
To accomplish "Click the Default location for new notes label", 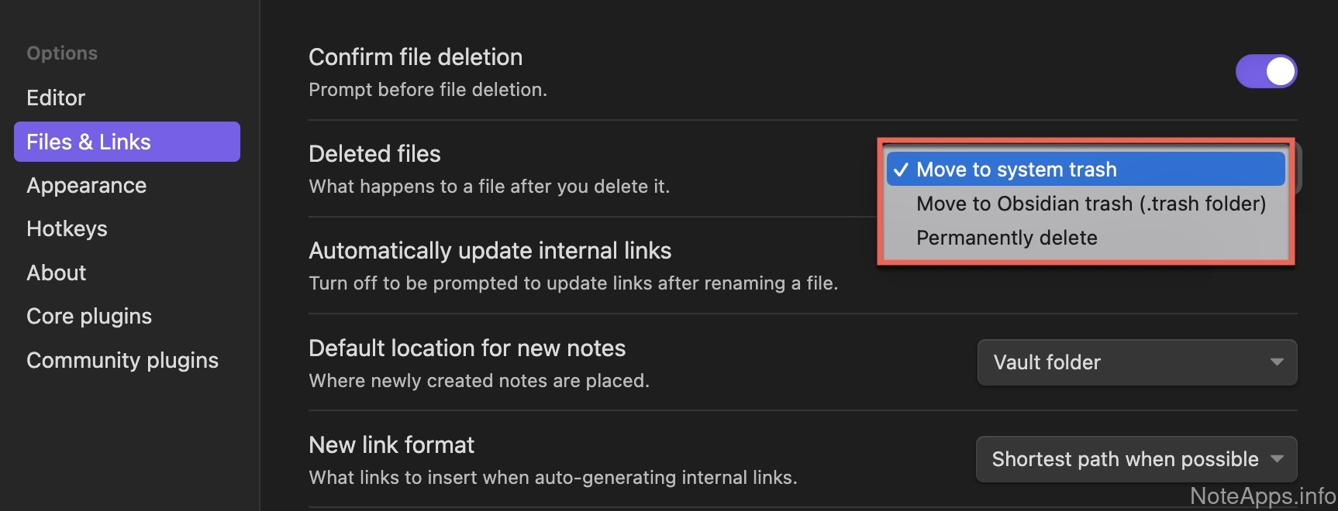I will tap(467, 348).
